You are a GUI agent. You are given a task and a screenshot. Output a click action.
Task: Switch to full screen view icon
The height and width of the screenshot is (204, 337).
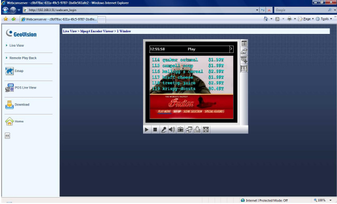point(206,130)
